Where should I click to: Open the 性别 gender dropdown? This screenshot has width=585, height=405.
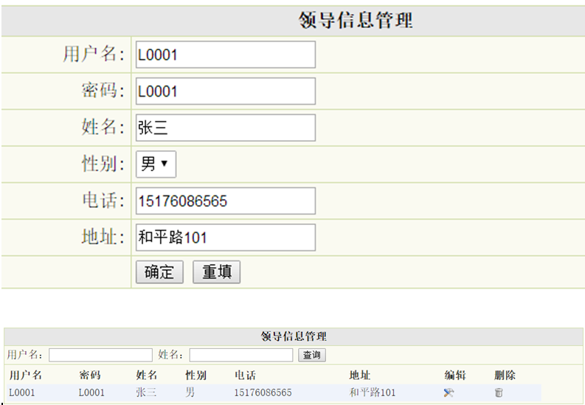156,164
